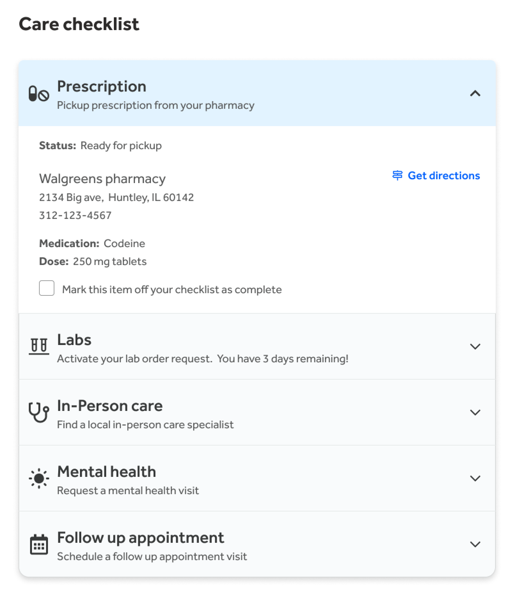Click the map icon next to Get directions
Viewport: 513px width, 594px height.
397,175
